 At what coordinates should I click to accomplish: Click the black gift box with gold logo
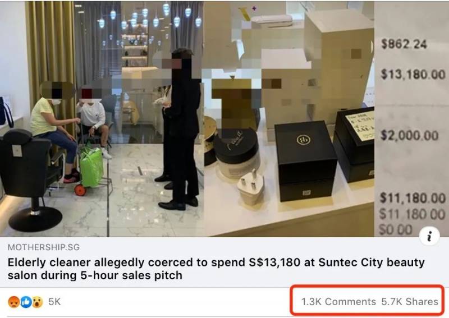tap(305, 161)
